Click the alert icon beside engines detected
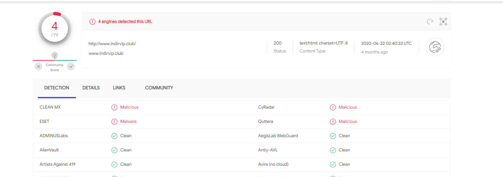 93,22
